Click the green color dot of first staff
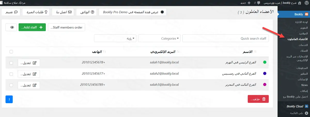This screenshot has width=310, height=117. [x=264, y=62]
